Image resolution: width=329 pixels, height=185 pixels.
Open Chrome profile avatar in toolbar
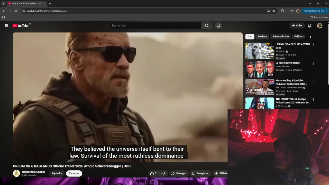(298, 11)
